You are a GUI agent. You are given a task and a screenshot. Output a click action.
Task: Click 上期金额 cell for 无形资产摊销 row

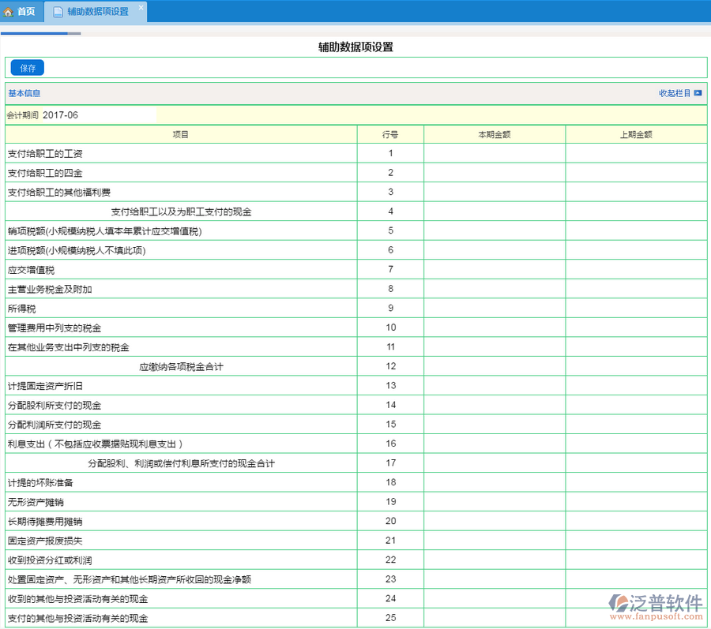click(x=636, y=502)
